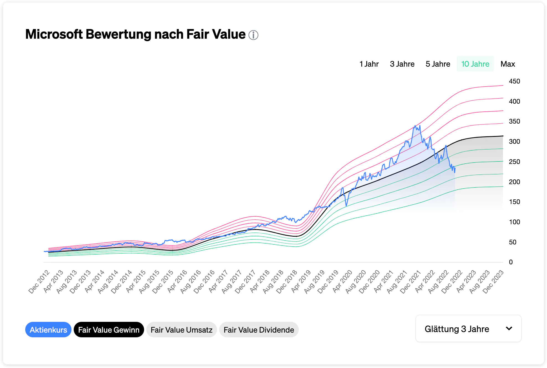Click the Aug 2015 x-axis label
Screen dimensions: 547x368
[149, 282]
